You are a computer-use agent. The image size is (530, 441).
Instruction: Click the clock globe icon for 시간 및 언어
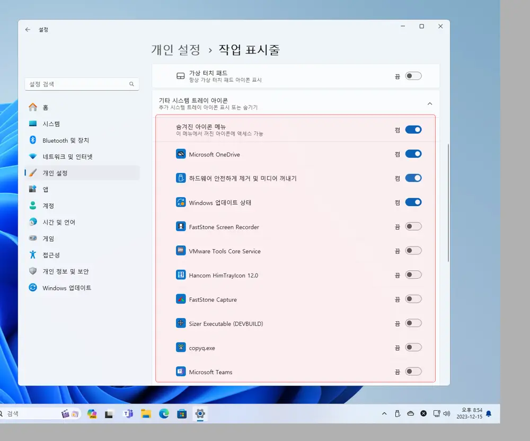[33, 222]
